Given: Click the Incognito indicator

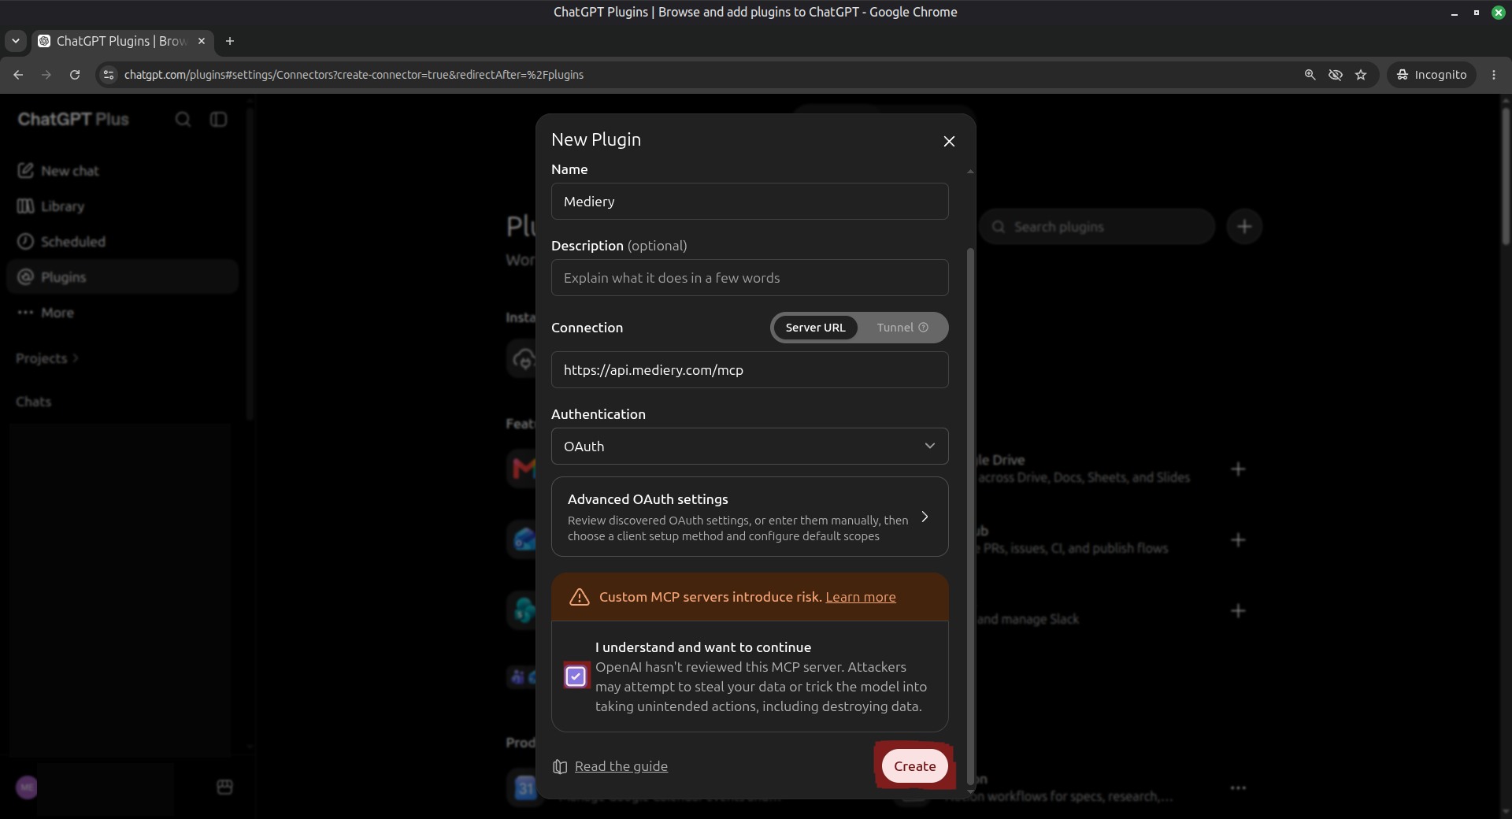Looking at the screenshot, I should [x=1432, y=75].
